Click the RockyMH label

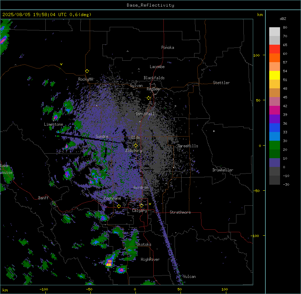coord(86,79)
